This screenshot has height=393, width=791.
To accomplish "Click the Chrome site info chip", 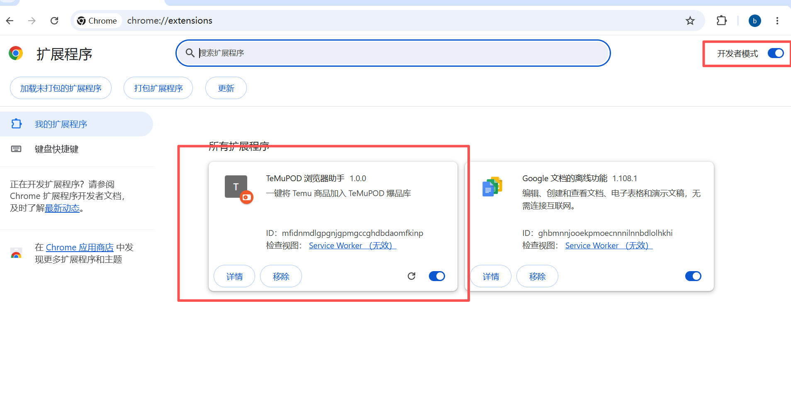I will [x=97, y=21].
